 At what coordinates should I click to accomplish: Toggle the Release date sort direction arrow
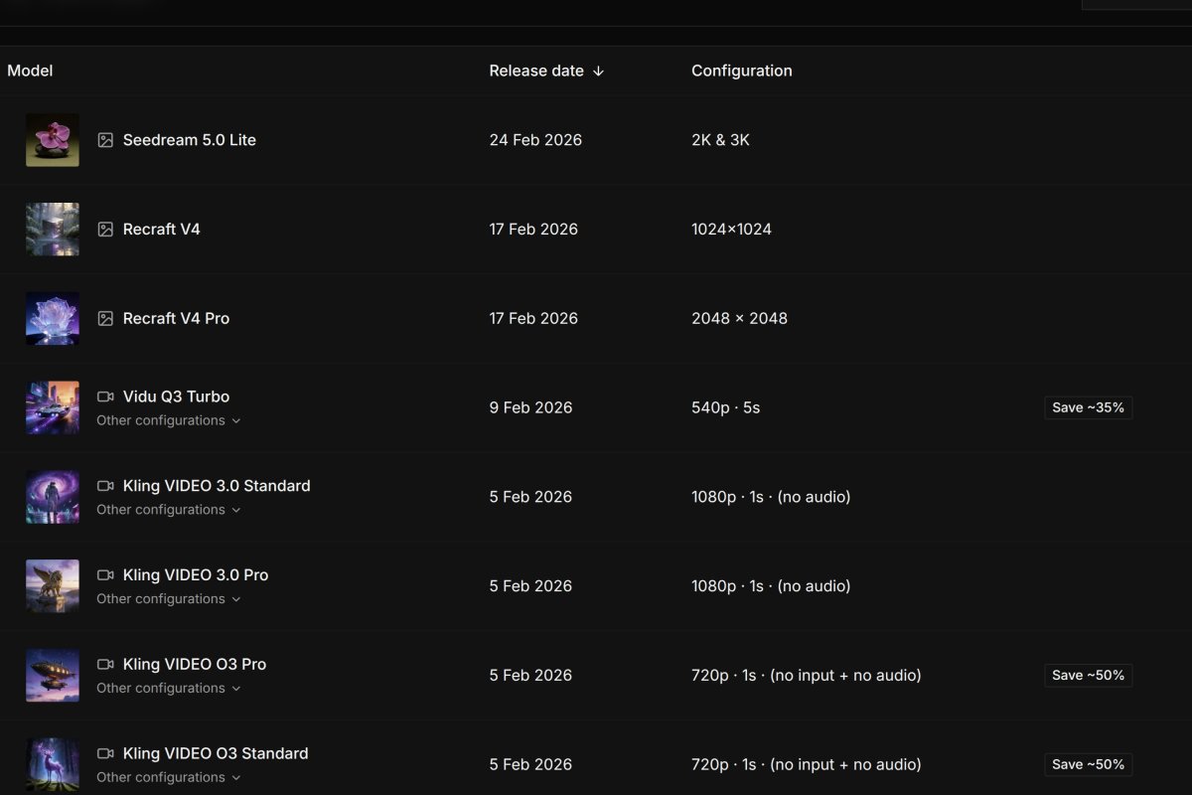click(598, 71)
